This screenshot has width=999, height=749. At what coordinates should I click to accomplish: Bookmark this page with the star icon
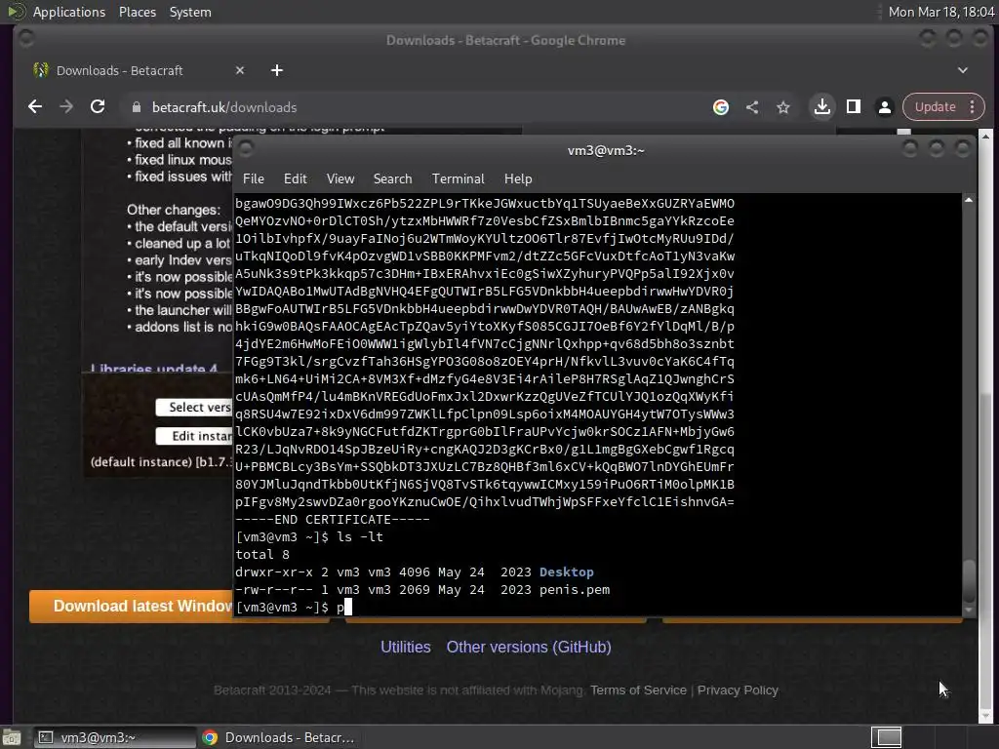(783, 107)
